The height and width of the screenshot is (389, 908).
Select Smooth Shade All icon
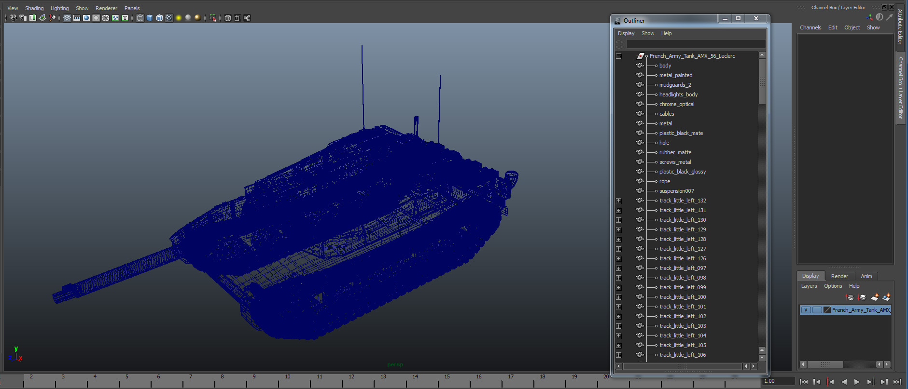tap(150, 18)
